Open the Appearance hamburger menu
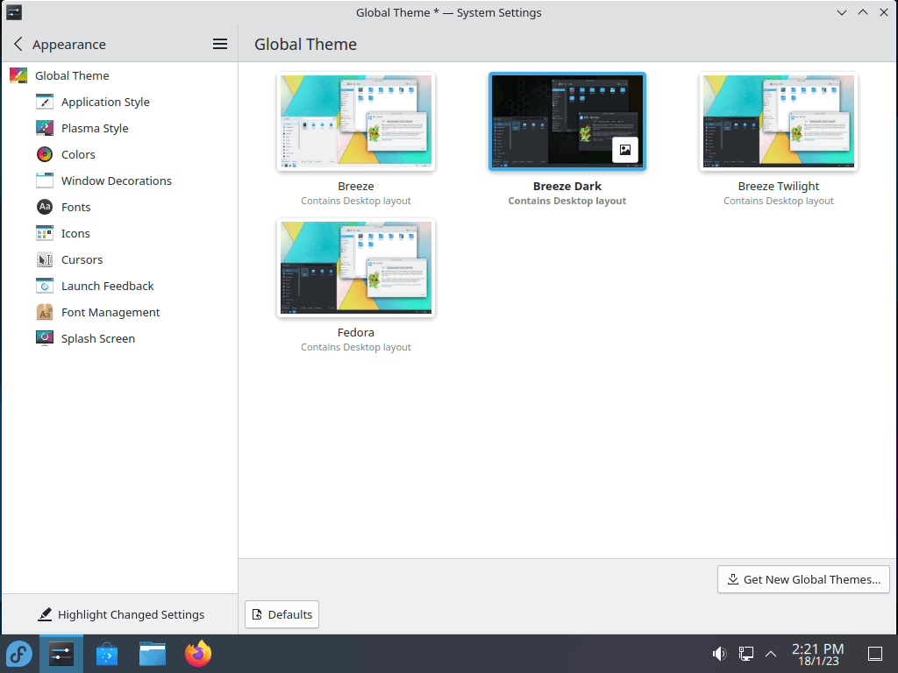898x673 pixels. [x=220, y=44]
